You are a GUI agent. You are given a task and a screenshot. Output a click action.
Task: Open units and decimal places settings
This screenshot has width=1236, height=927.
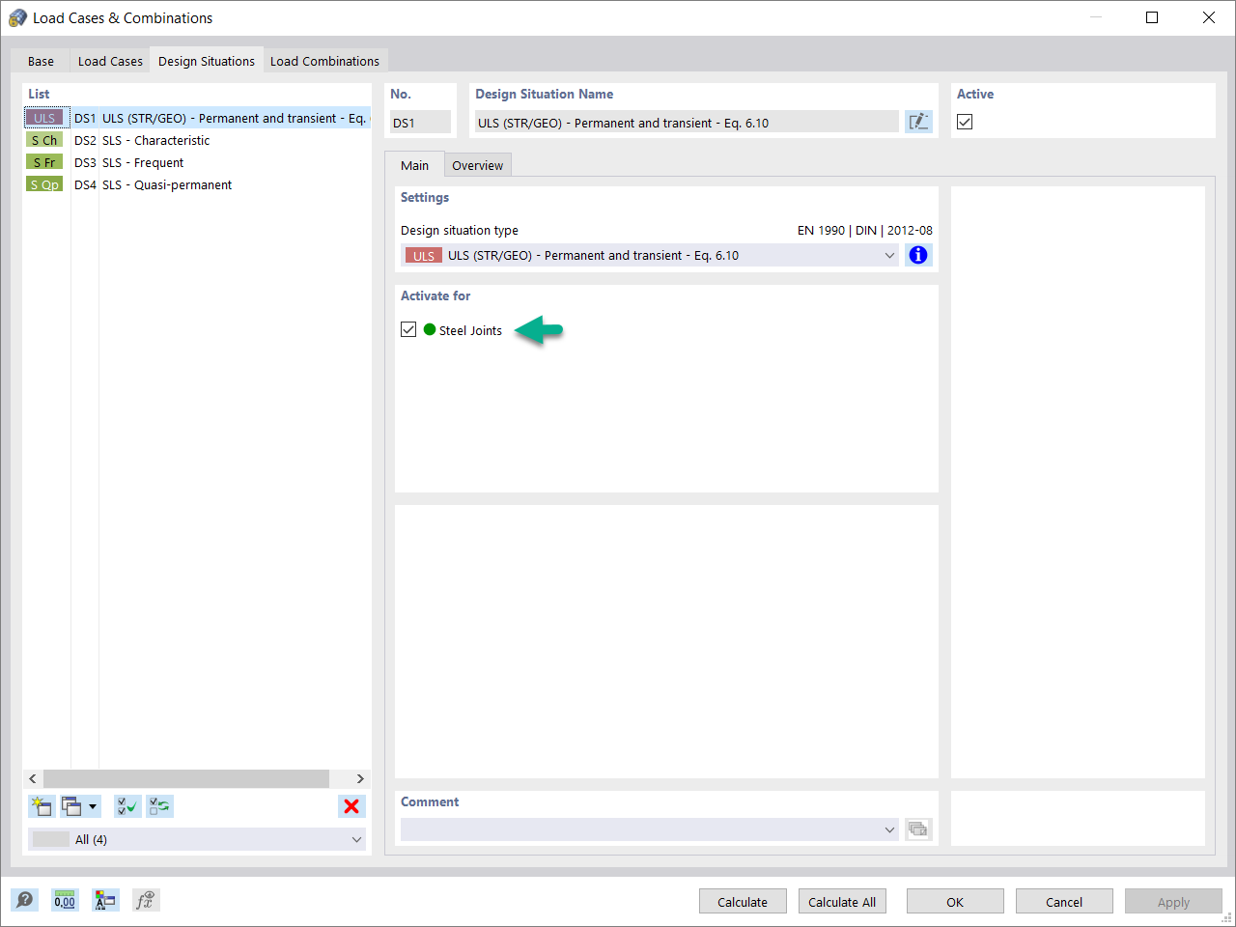click(x=65, y=900)
